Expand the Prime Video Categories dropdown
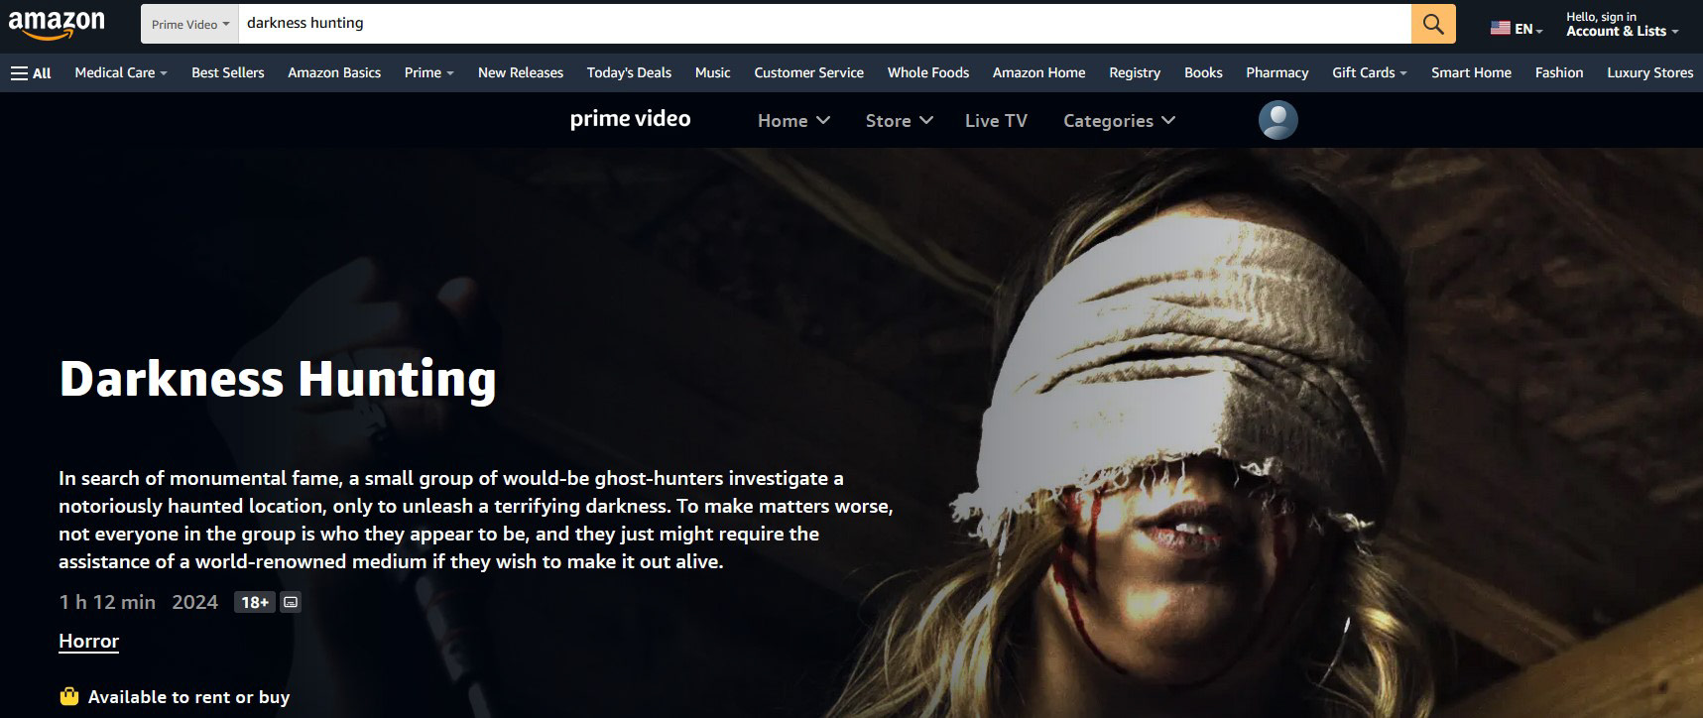This screenshot has width=1703, height=718. [1119, 120]
